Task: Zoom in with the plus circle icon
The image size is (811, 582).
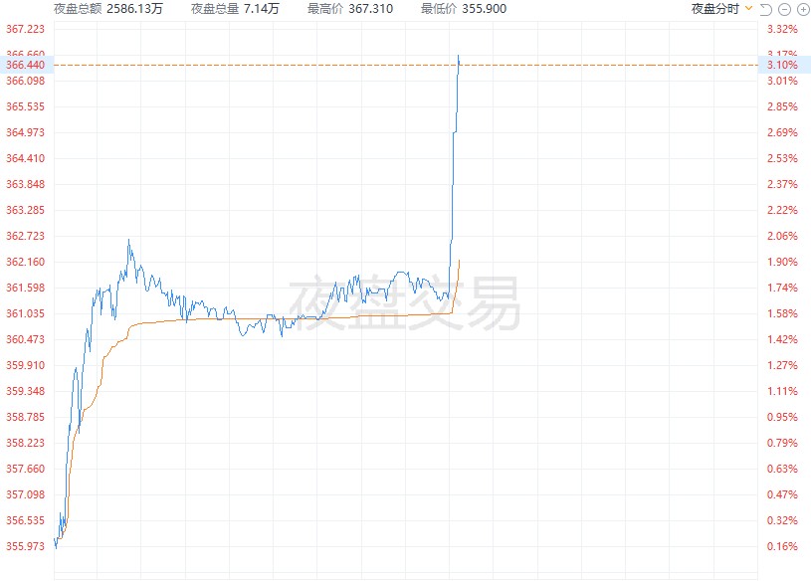Action: point(803,9)
